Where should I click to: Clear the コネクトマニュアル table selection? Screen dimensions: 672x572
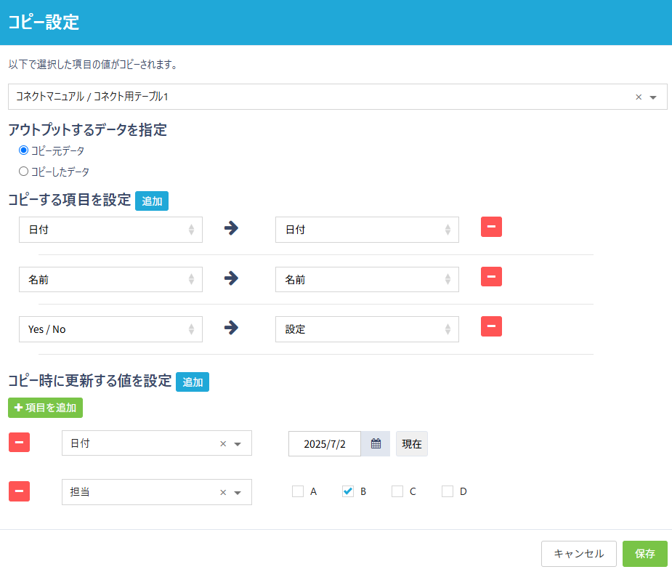pos(639,97)
